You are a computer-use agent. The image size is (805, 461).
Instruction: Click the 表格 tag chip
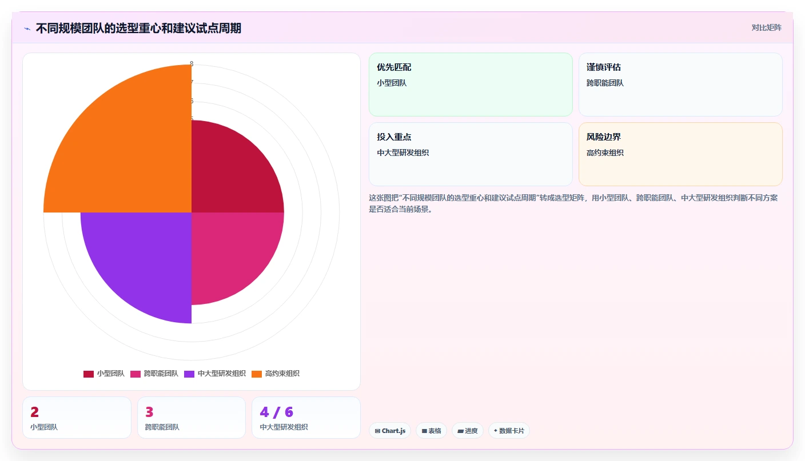coord(431,431)
